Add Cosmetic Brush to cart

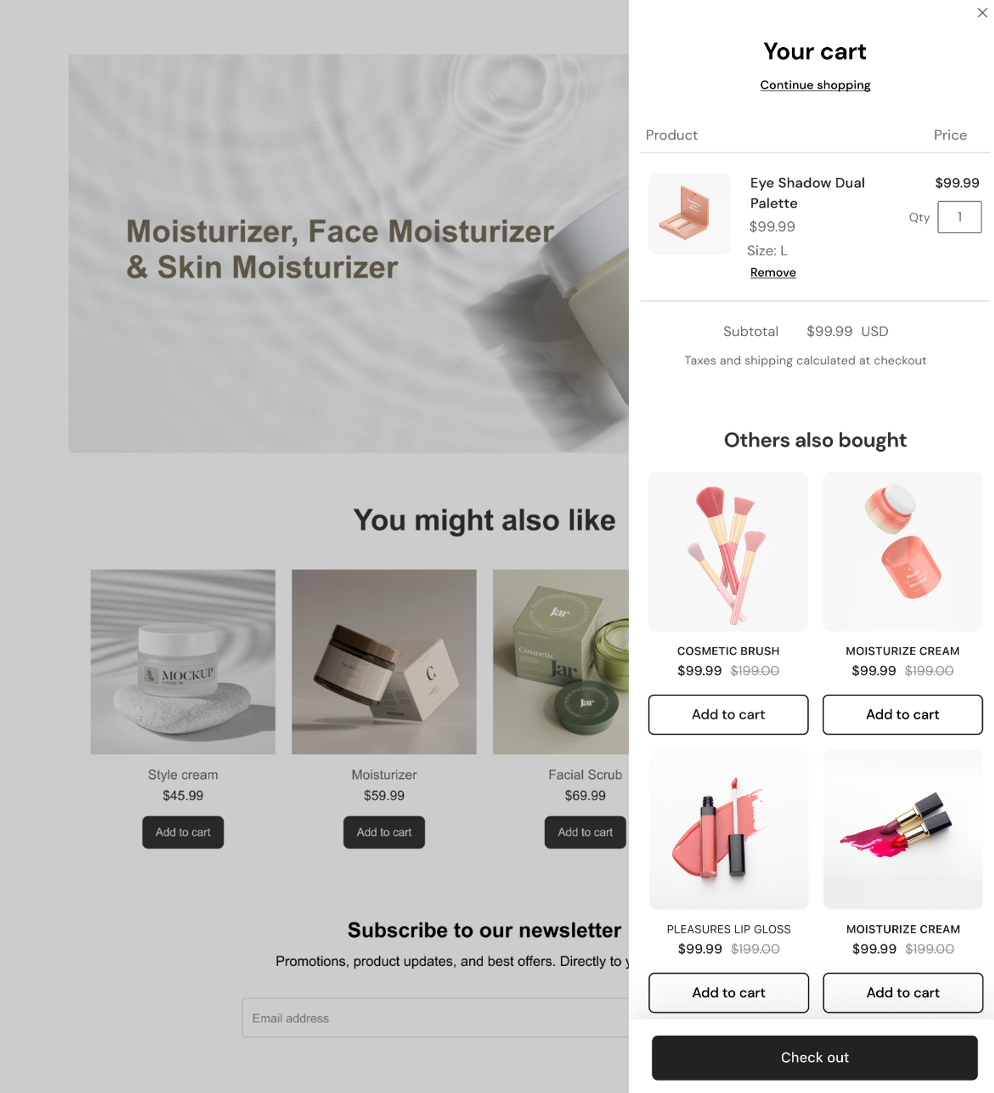coord(728,714)
